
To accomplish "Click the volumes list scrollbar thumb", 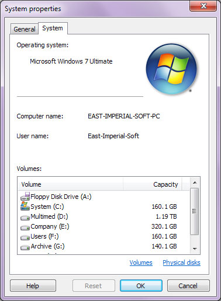I will [195, 211].
